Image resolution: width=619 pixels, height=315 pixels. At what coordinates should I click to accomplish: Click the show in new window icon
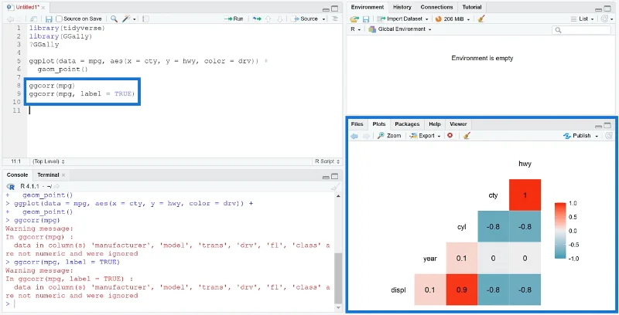coord(33,19)
